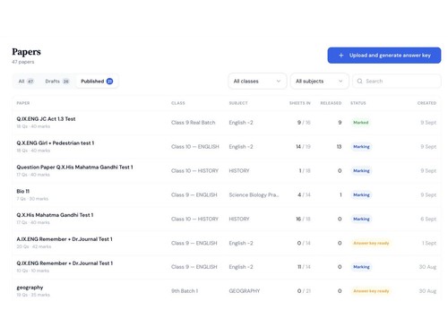Click the 47 papers count text
448x336 pixels.
[23, 62]
